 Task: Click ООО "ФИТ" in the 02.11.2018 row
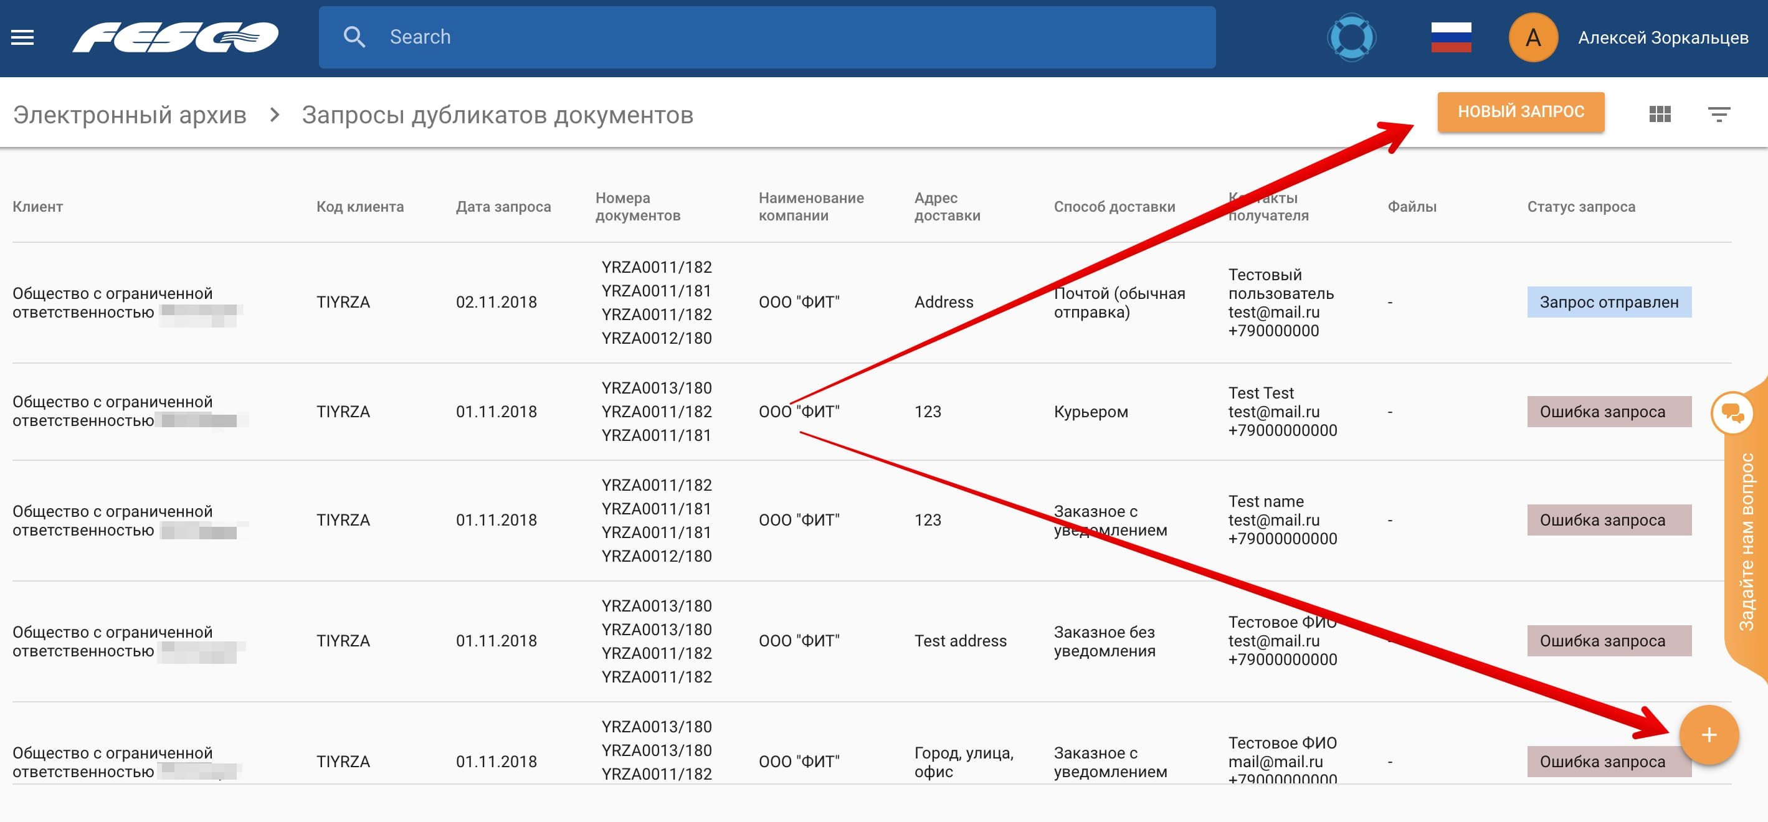pyautogui.click(x=799, y=302)
